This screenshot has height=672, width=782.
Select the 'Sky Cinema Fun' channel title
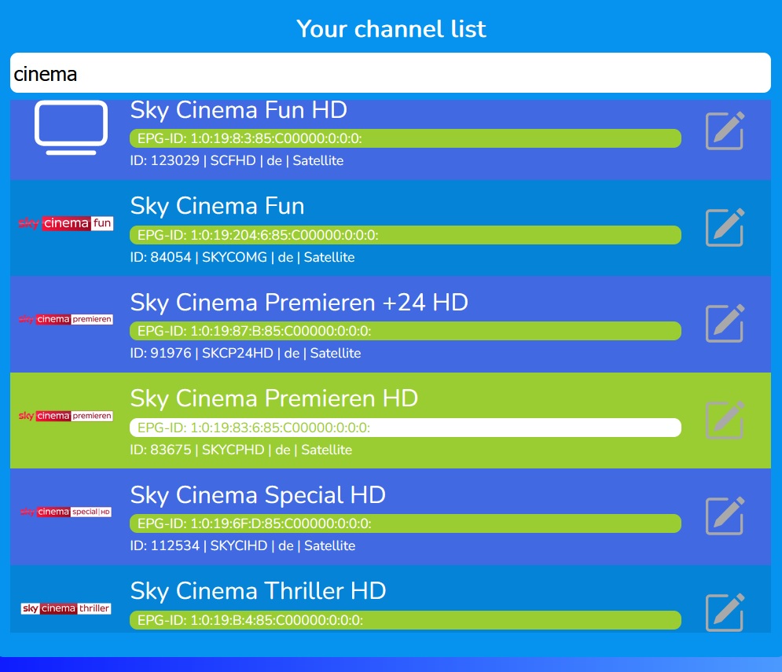pyautogui.click(x=217, y=206)
